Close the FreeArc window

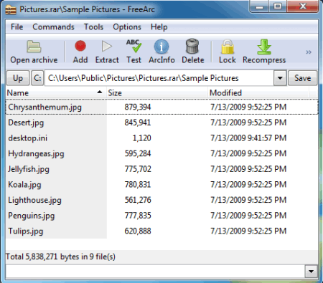pos(303,6)
